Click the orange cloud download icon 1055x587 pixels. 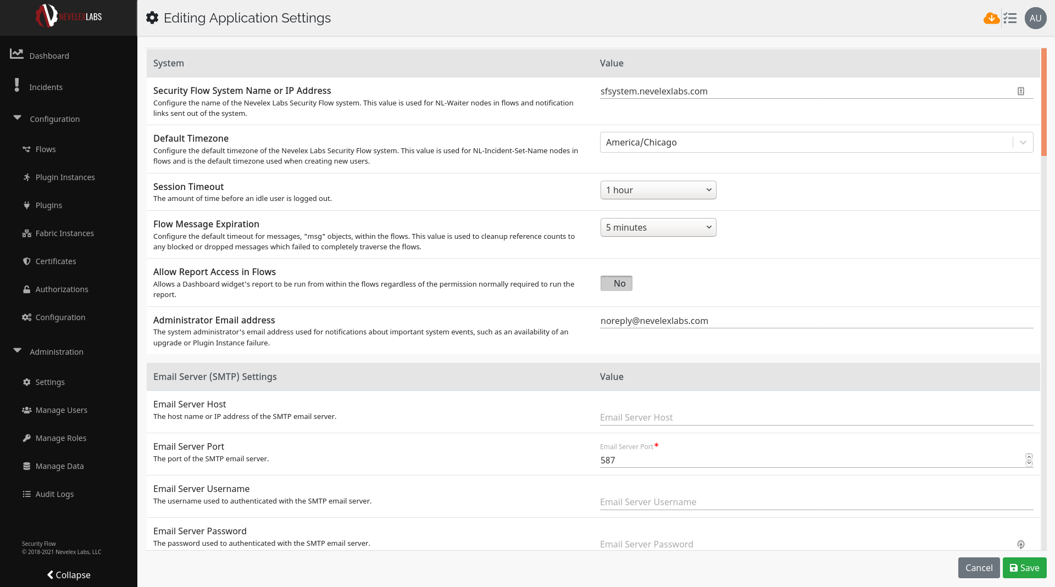(991, 18)
